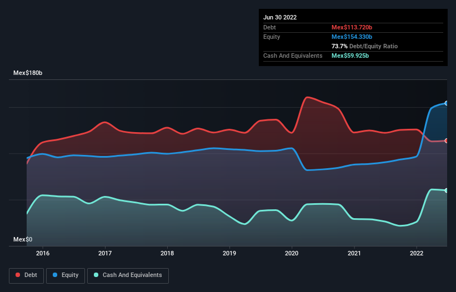Click the Mex$154.330b equity value
Viewport: 456px width, 292px height.
coord(352,37)
